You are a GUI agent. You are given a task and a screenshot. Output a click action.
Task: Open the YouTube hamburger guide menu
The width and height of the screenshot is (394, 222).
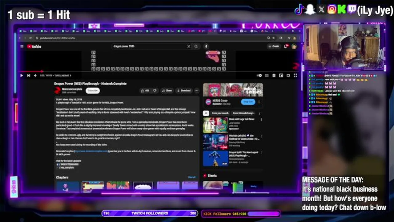click(22, 47)
